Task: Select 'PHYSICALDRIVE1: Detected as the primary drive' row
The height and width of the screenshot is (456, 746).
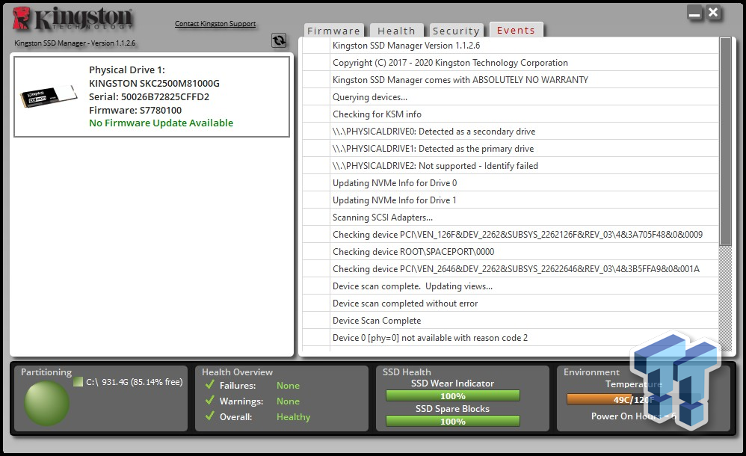Action: pyautogui.click(x=511, y=148)
